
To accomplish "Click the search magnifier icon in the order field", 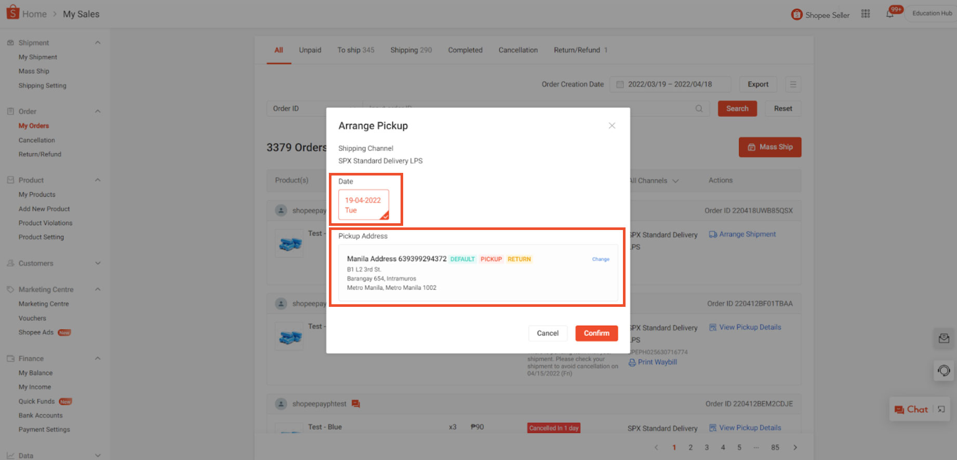I will coord(699,109).
